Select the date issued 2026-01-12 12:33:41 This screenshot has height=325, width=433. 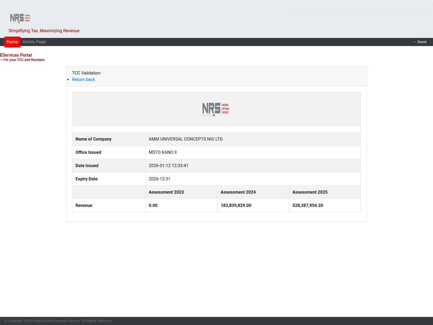tap(168, 166)
